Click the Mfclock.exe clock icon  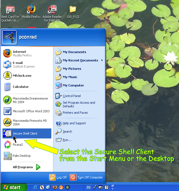point(7,76)
